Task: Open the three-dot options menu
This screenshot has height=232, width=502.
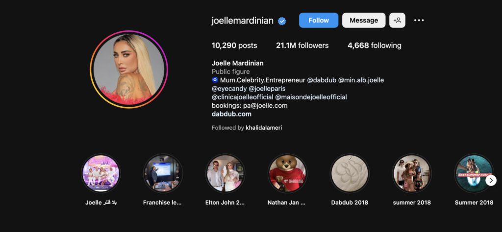Action: click(x=419, y=21)
